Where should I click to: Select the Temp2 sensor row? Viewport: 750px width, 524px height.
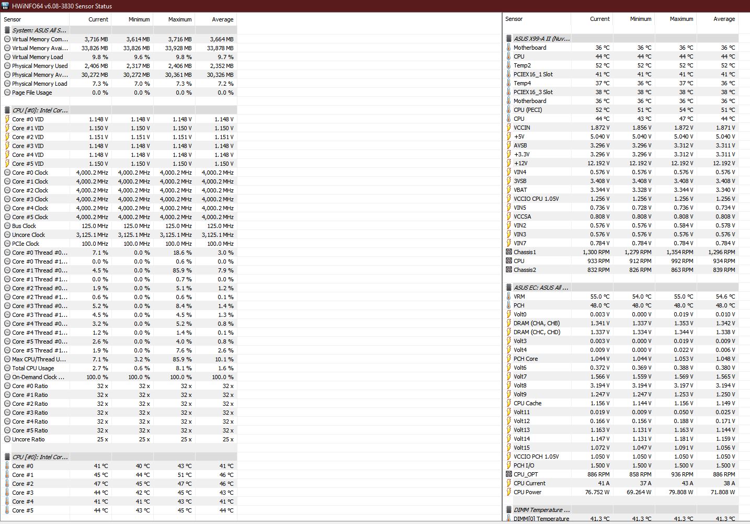click(622, 65)
